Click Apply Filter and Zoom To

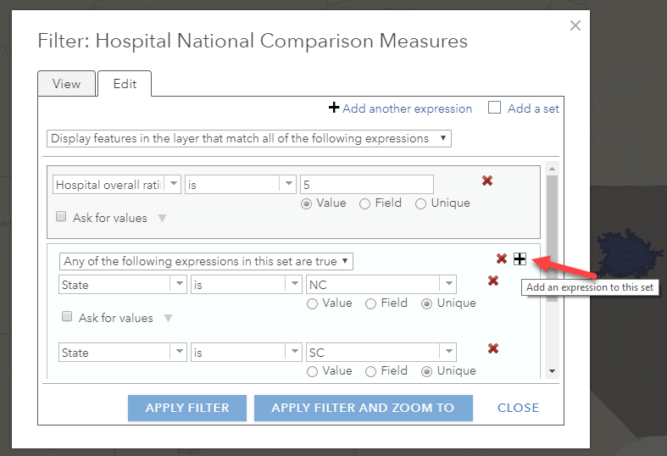coord(363,408)
